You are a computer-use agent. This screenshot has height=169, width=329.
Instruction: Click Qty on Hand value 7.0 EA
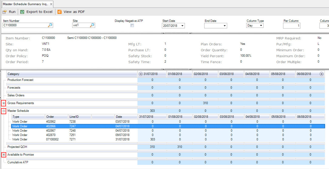46,50
